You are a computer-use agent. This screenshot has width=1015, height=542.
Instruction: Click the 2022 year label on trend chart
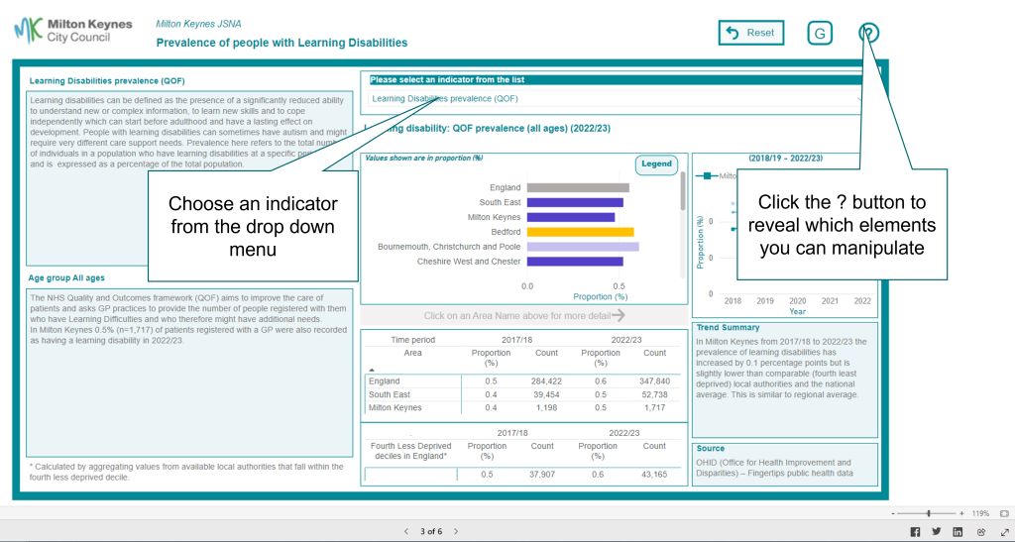(862, 301)
